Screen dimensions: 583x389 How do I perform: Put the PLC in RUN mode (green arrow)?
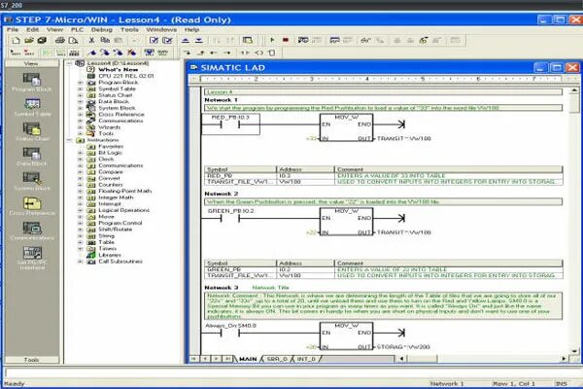[272, 40]
